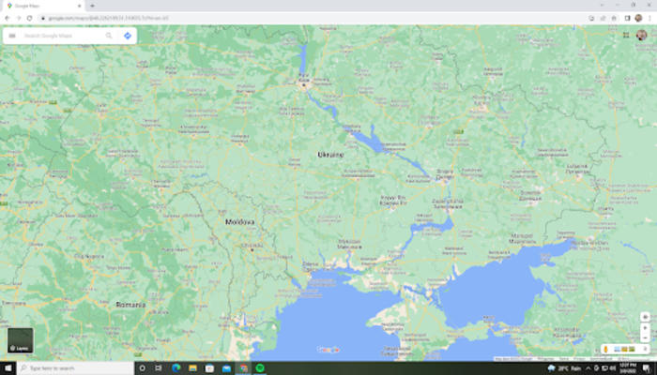This screenshot has width=657, height=375.
Task: Show your location with the target button
Action: click(x=645, y=317)
